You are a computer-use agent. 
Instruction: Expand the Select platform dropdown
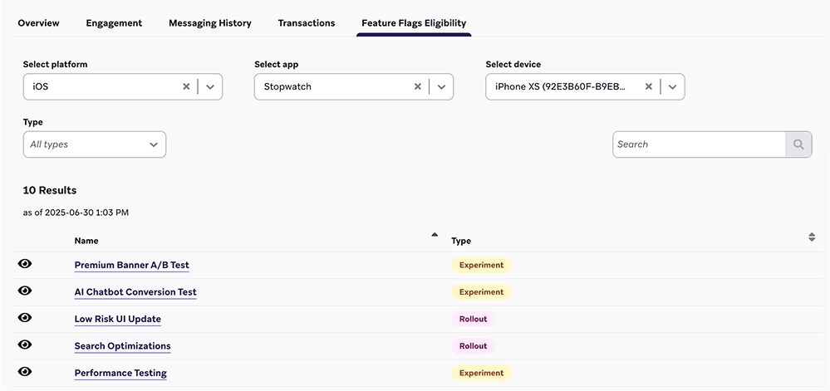[x=210, y=86]
